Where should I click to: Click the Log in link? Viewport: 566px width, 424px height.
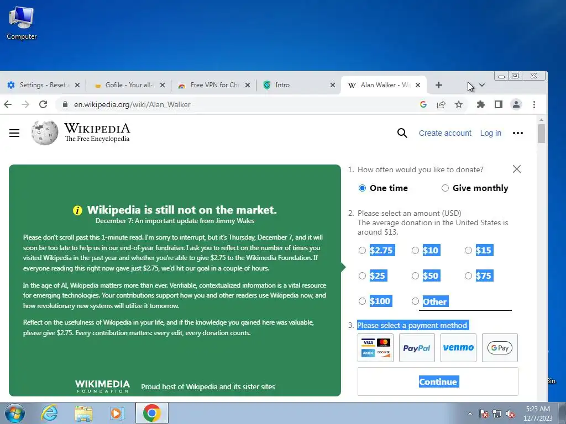pos(491,133)
